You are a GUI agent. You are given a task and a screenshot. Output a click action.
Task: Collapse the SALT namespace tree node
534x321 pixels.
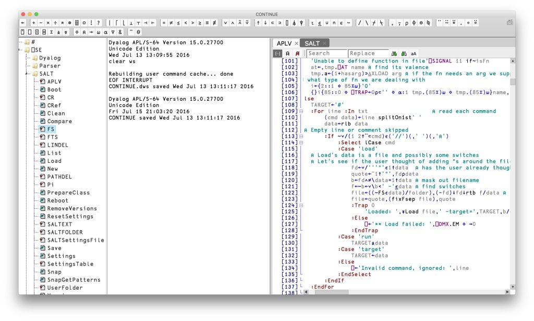point(27,74)
